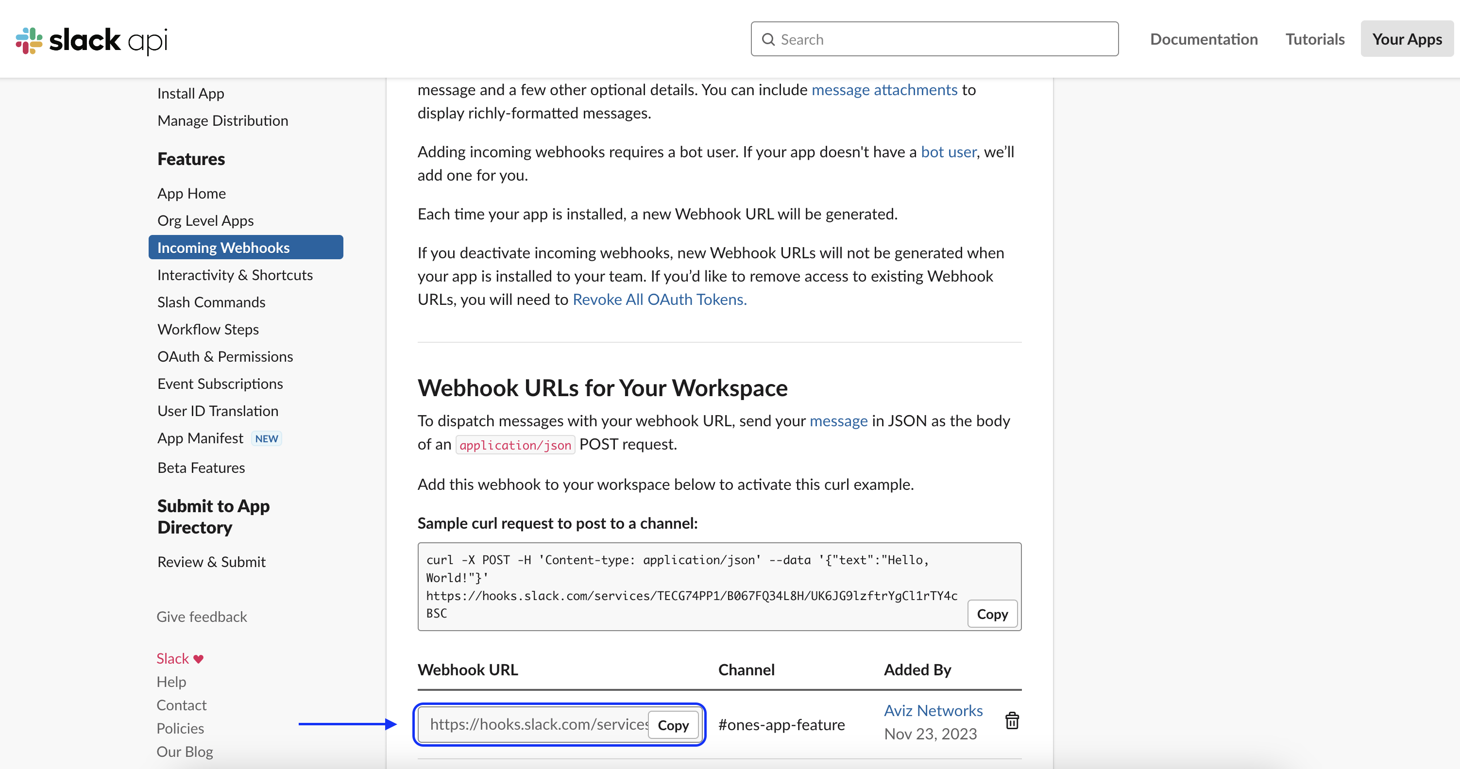
Task: Open the Give feedback link
Action: point(202,617)
